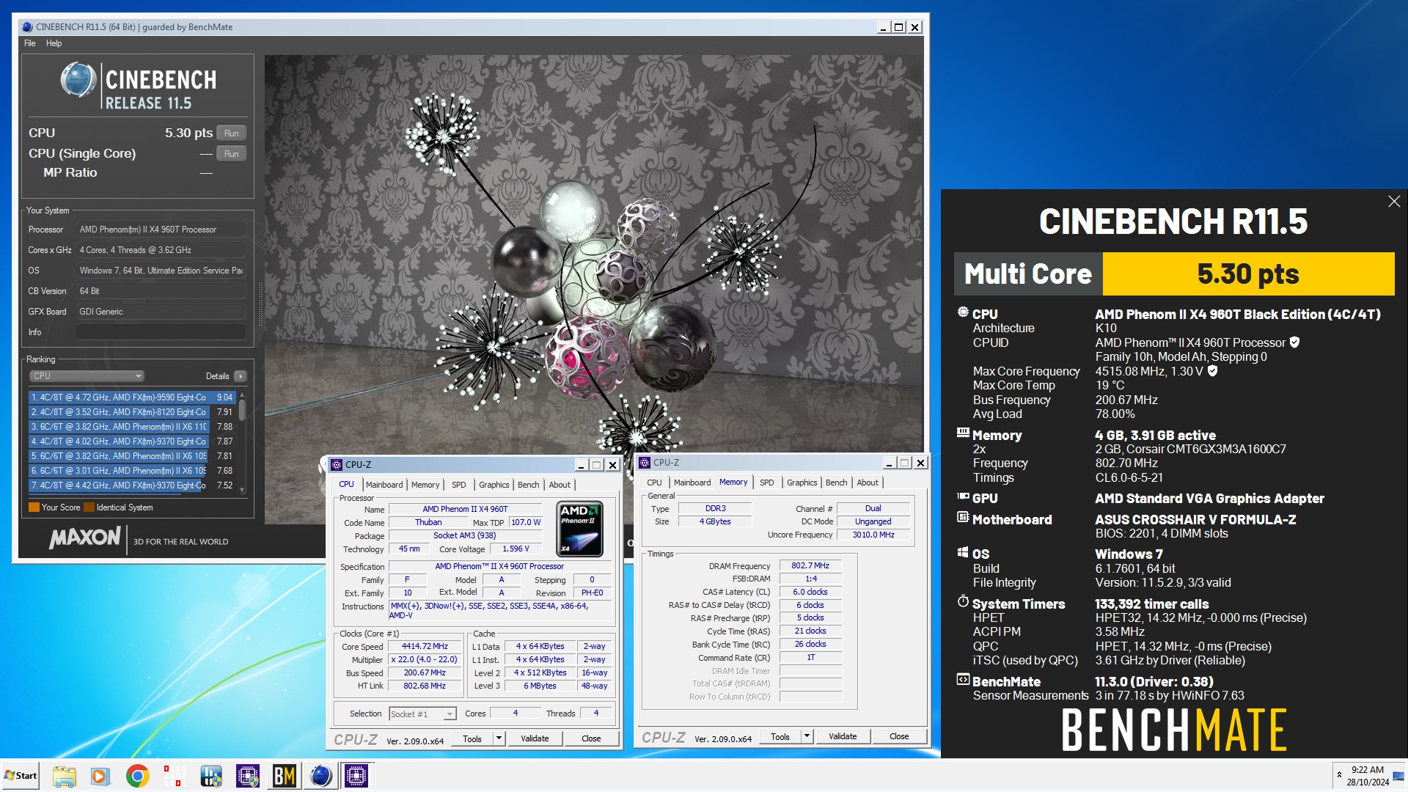This screenshot has height=792, width=1408.
Task: Click the CPUID verified shield icon
Action: [x=1295, y=342]
